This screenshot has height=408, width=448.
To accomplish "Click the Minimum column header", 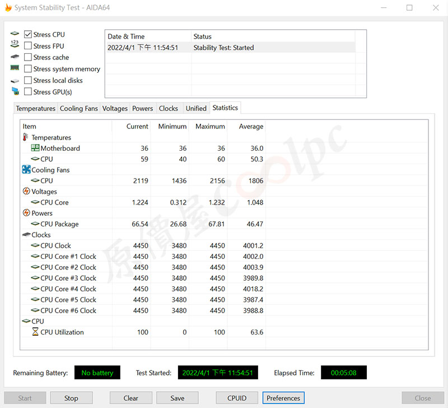I will click(170, 126).
